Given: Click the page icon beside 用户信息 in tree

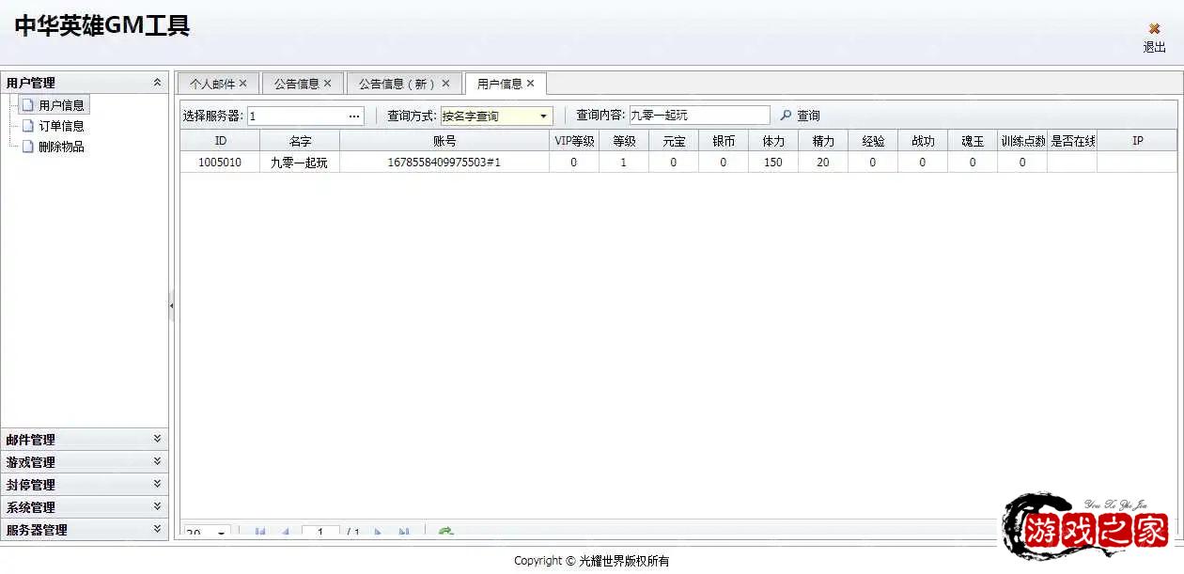Looking at the screenshot, I should click(28, 105).
